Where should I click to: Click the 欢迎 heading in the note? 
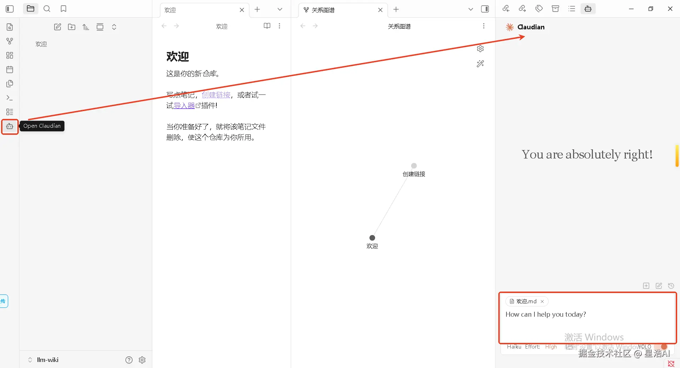pos(178,57)
